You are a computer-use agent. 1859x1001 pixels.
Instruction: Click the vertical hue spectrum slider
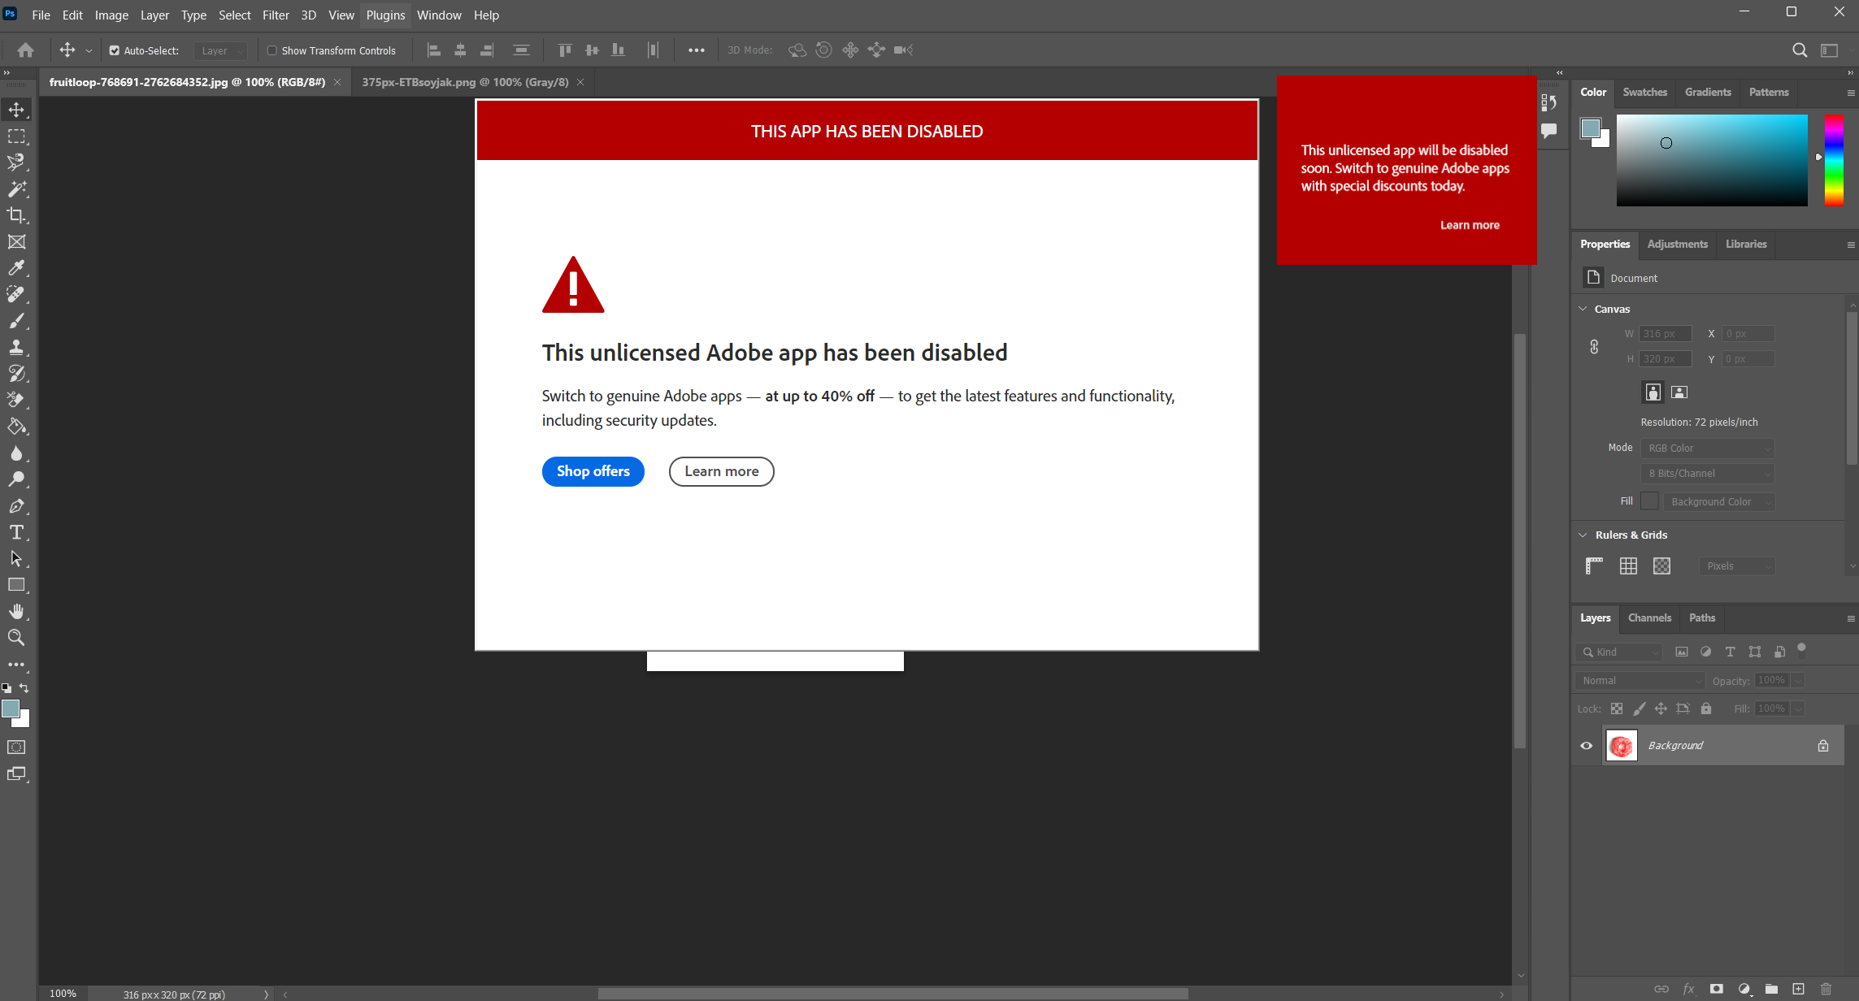(x=1834, y=160)
